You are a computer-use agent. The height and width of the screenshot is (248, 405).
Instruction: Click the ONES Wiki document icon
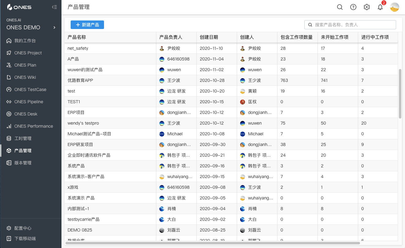pos(9,77)
